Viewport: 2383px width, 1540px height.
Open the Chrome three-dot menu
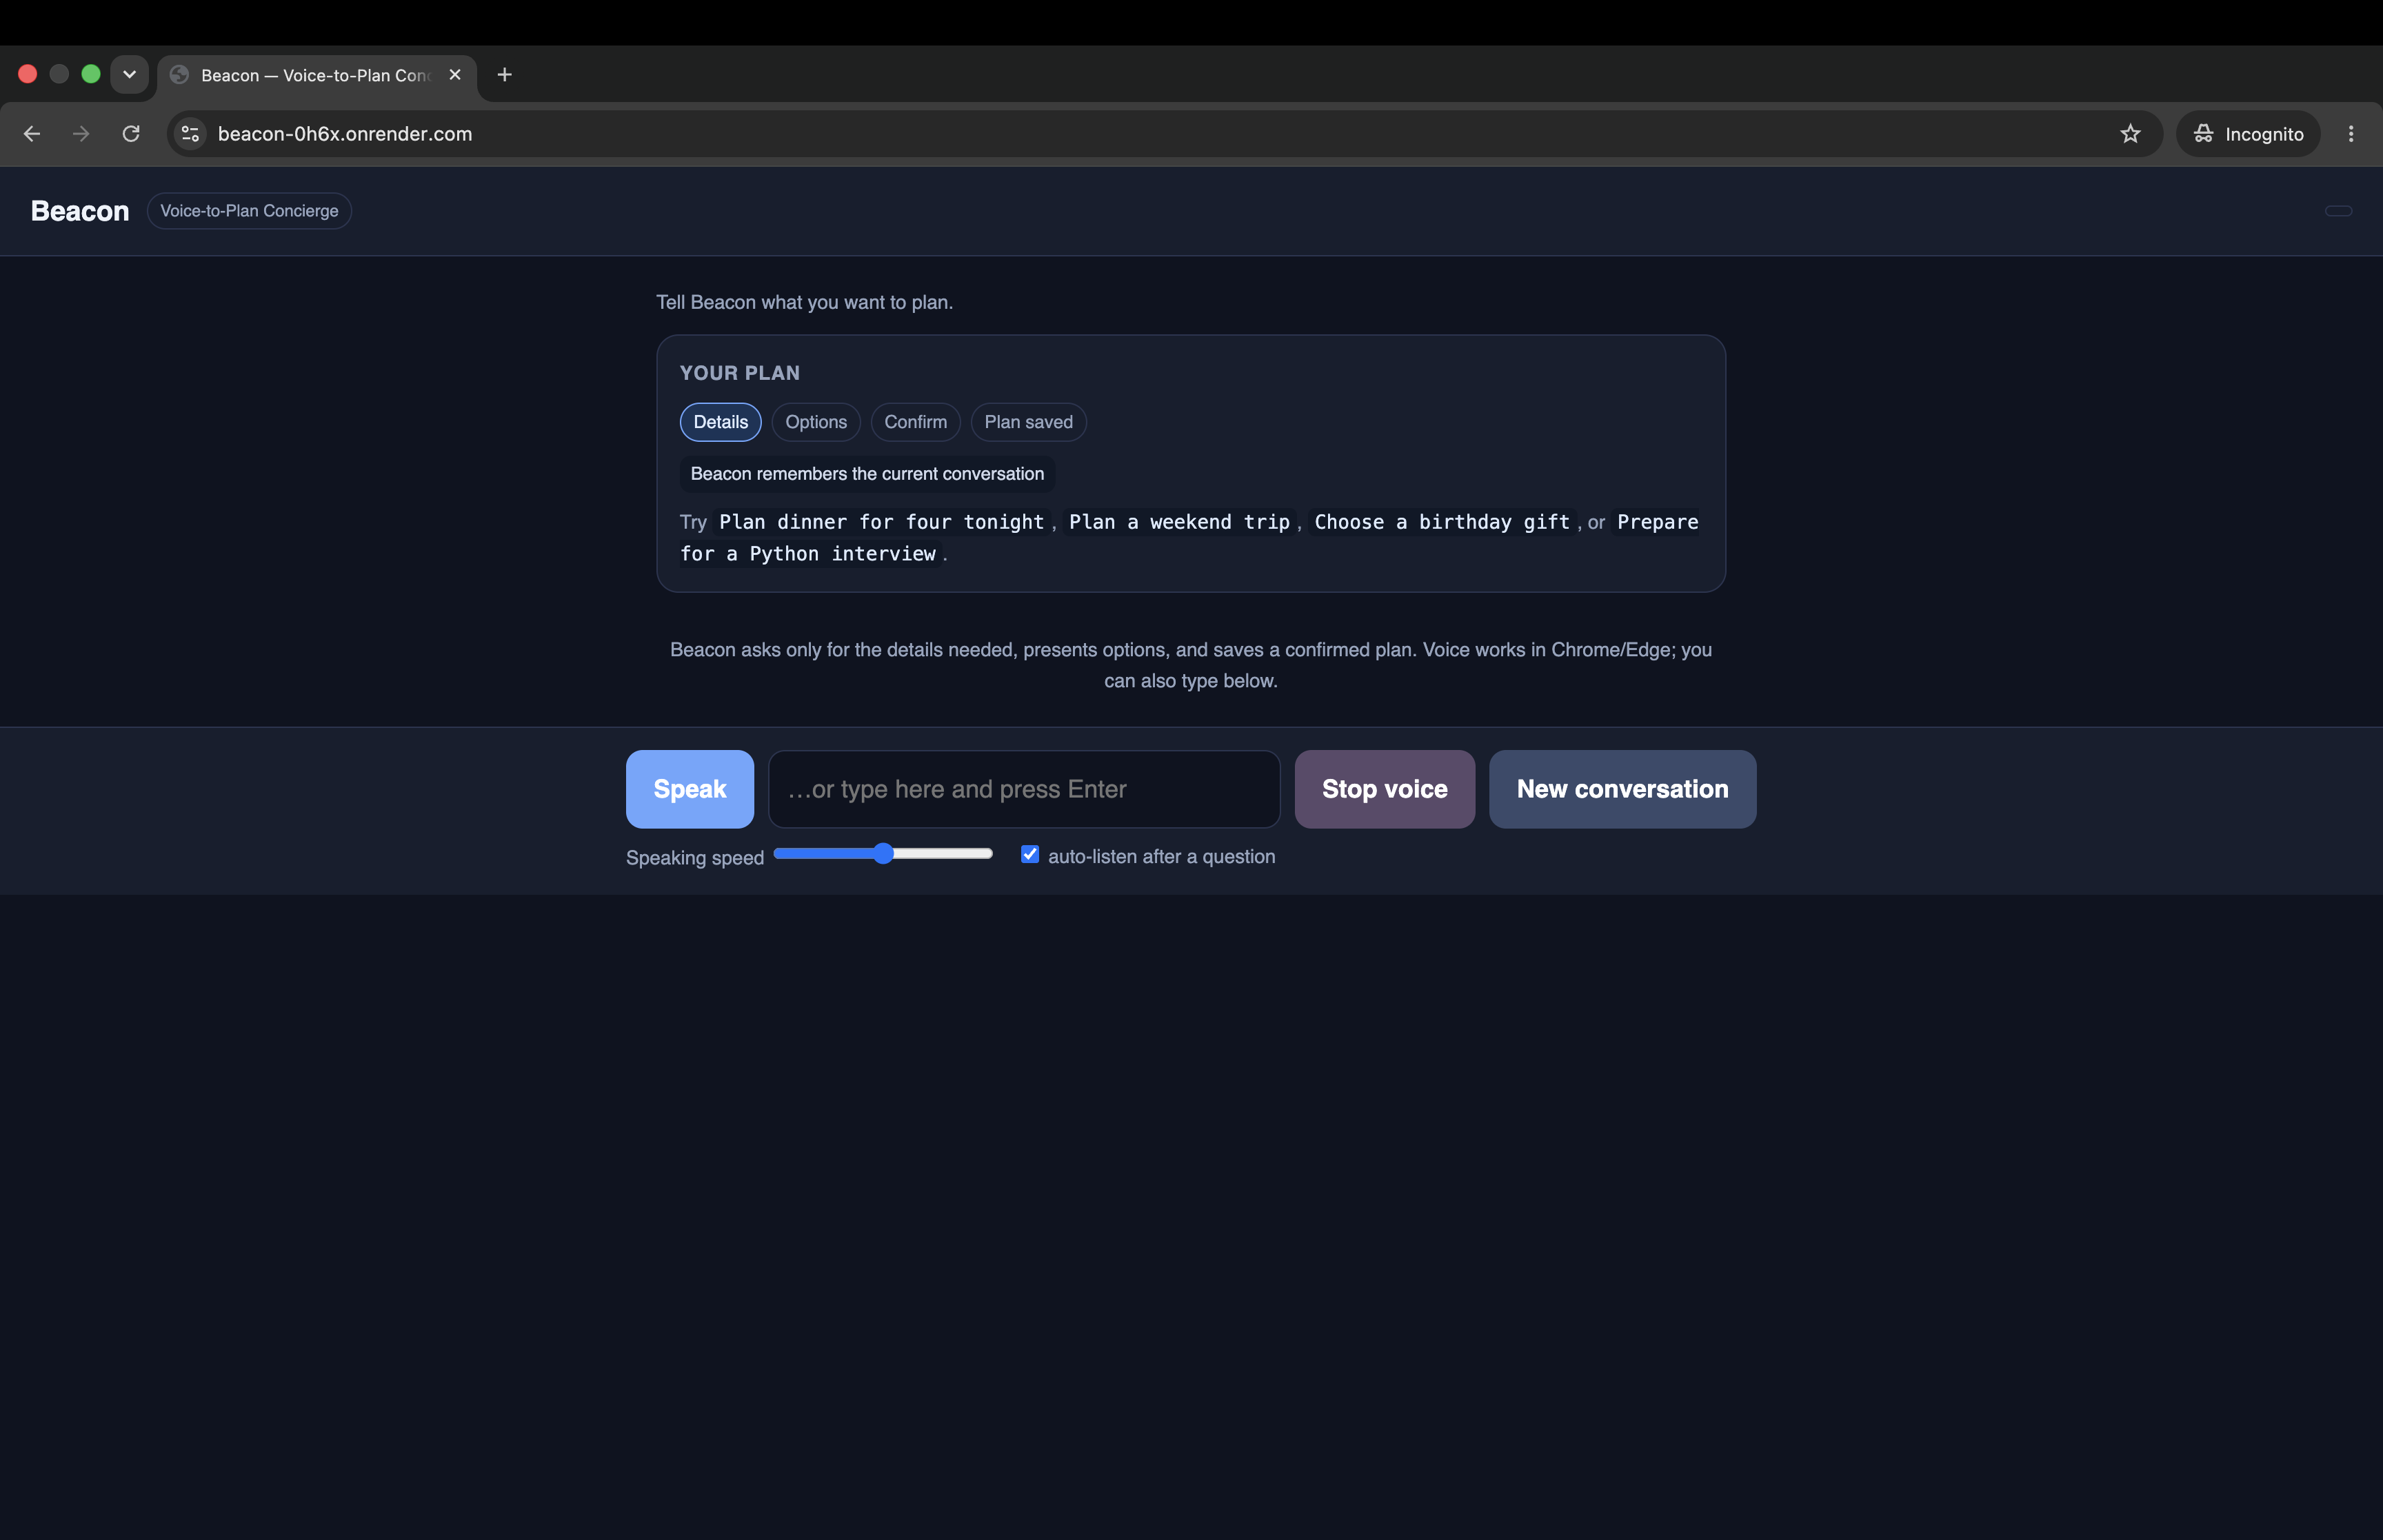(2351, 134)
